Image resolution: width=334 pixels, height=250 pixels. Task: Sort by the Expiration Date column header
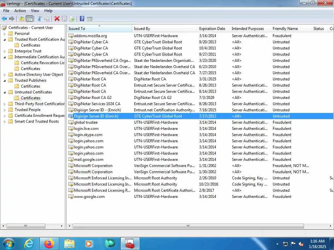pyautogui.click(x=214, y=29)
